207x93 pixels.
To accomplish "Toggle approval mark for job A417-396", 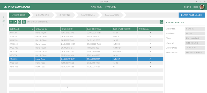I will pos(150,33).
